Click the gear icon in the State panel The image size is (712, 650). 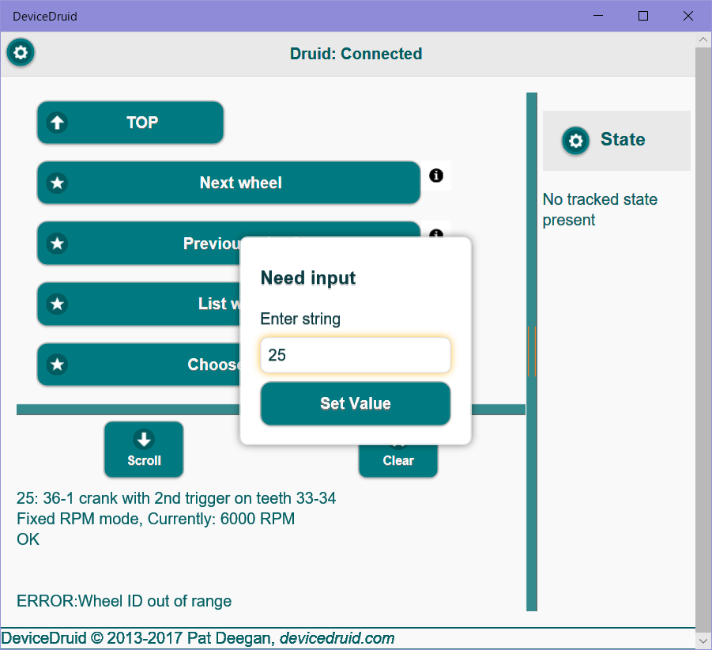[x=575, y=140]
